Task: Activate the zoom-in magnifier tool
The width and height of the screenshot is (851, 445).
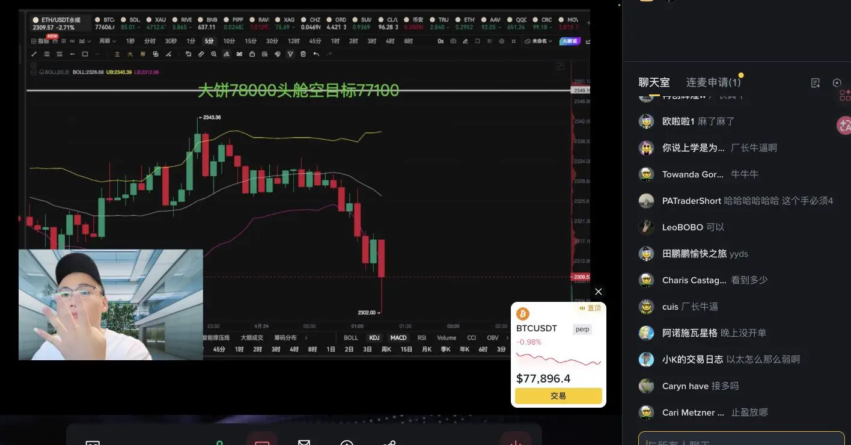Action: pos(213,54)
